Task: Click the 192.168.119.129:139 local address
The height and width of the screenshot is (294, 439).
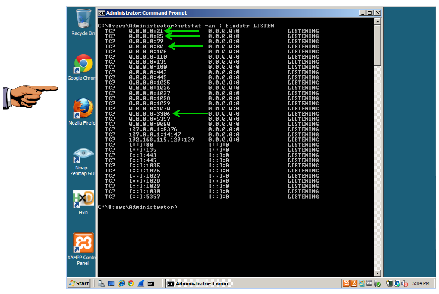Action: (x=162, y=140)
